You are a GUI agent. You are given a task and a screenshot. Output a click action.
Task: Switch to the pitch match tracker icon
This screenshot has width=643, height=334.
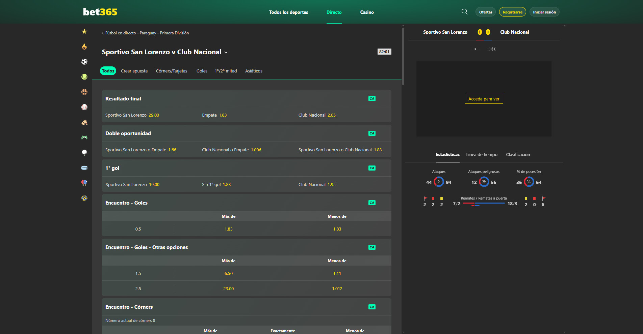(x=492, y=49)
